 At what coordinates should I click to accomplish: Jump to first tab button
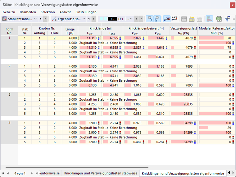(3, 173)
